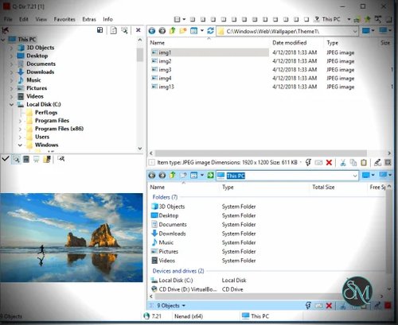
Task: Refresh the Theme1 folder listing
Action: (x=210, y=31)
